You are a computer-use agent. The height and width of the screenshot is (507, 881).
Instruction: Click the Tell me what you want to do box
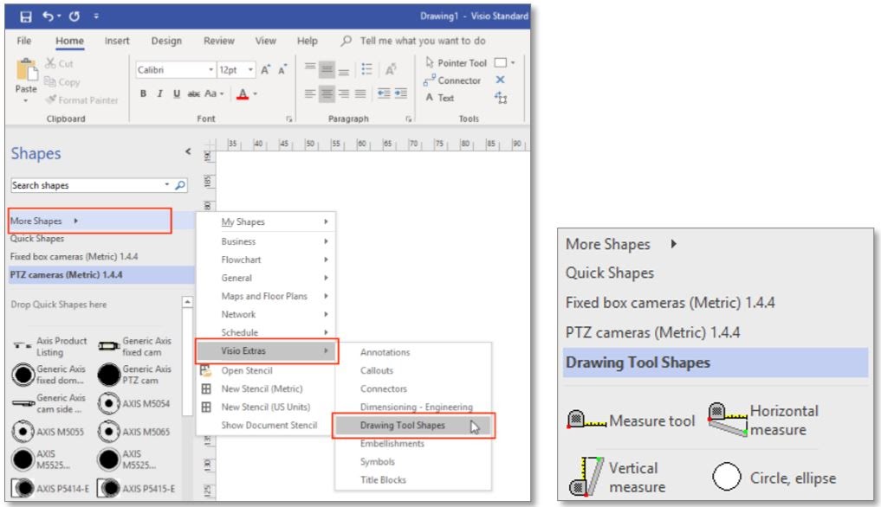414,41
